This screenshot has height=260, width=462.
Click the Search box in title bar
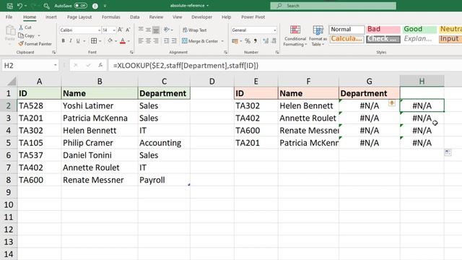(x=333, y=6)
